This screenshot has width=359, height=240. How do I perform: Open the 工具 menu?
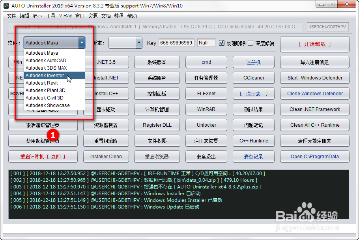(50, 16)
